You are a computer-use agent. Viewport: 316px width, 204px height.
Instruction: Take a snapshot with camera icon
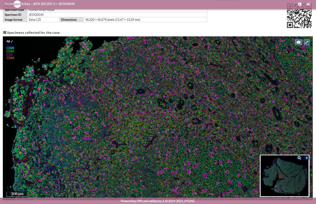[299, 42]
